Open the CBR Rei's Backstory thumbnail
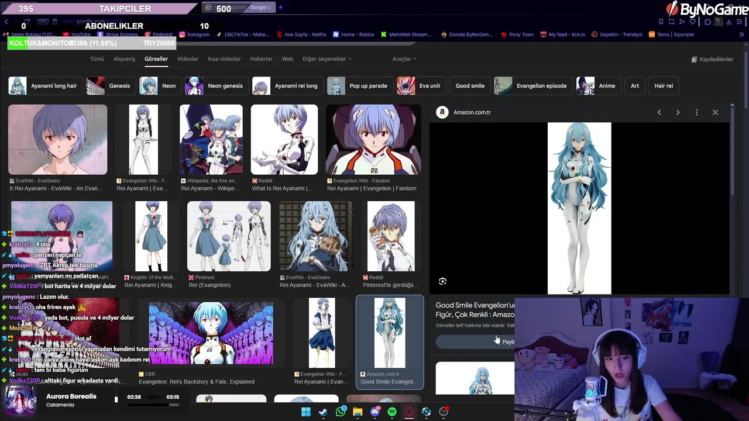749x421 pixels. coord(211,333)
